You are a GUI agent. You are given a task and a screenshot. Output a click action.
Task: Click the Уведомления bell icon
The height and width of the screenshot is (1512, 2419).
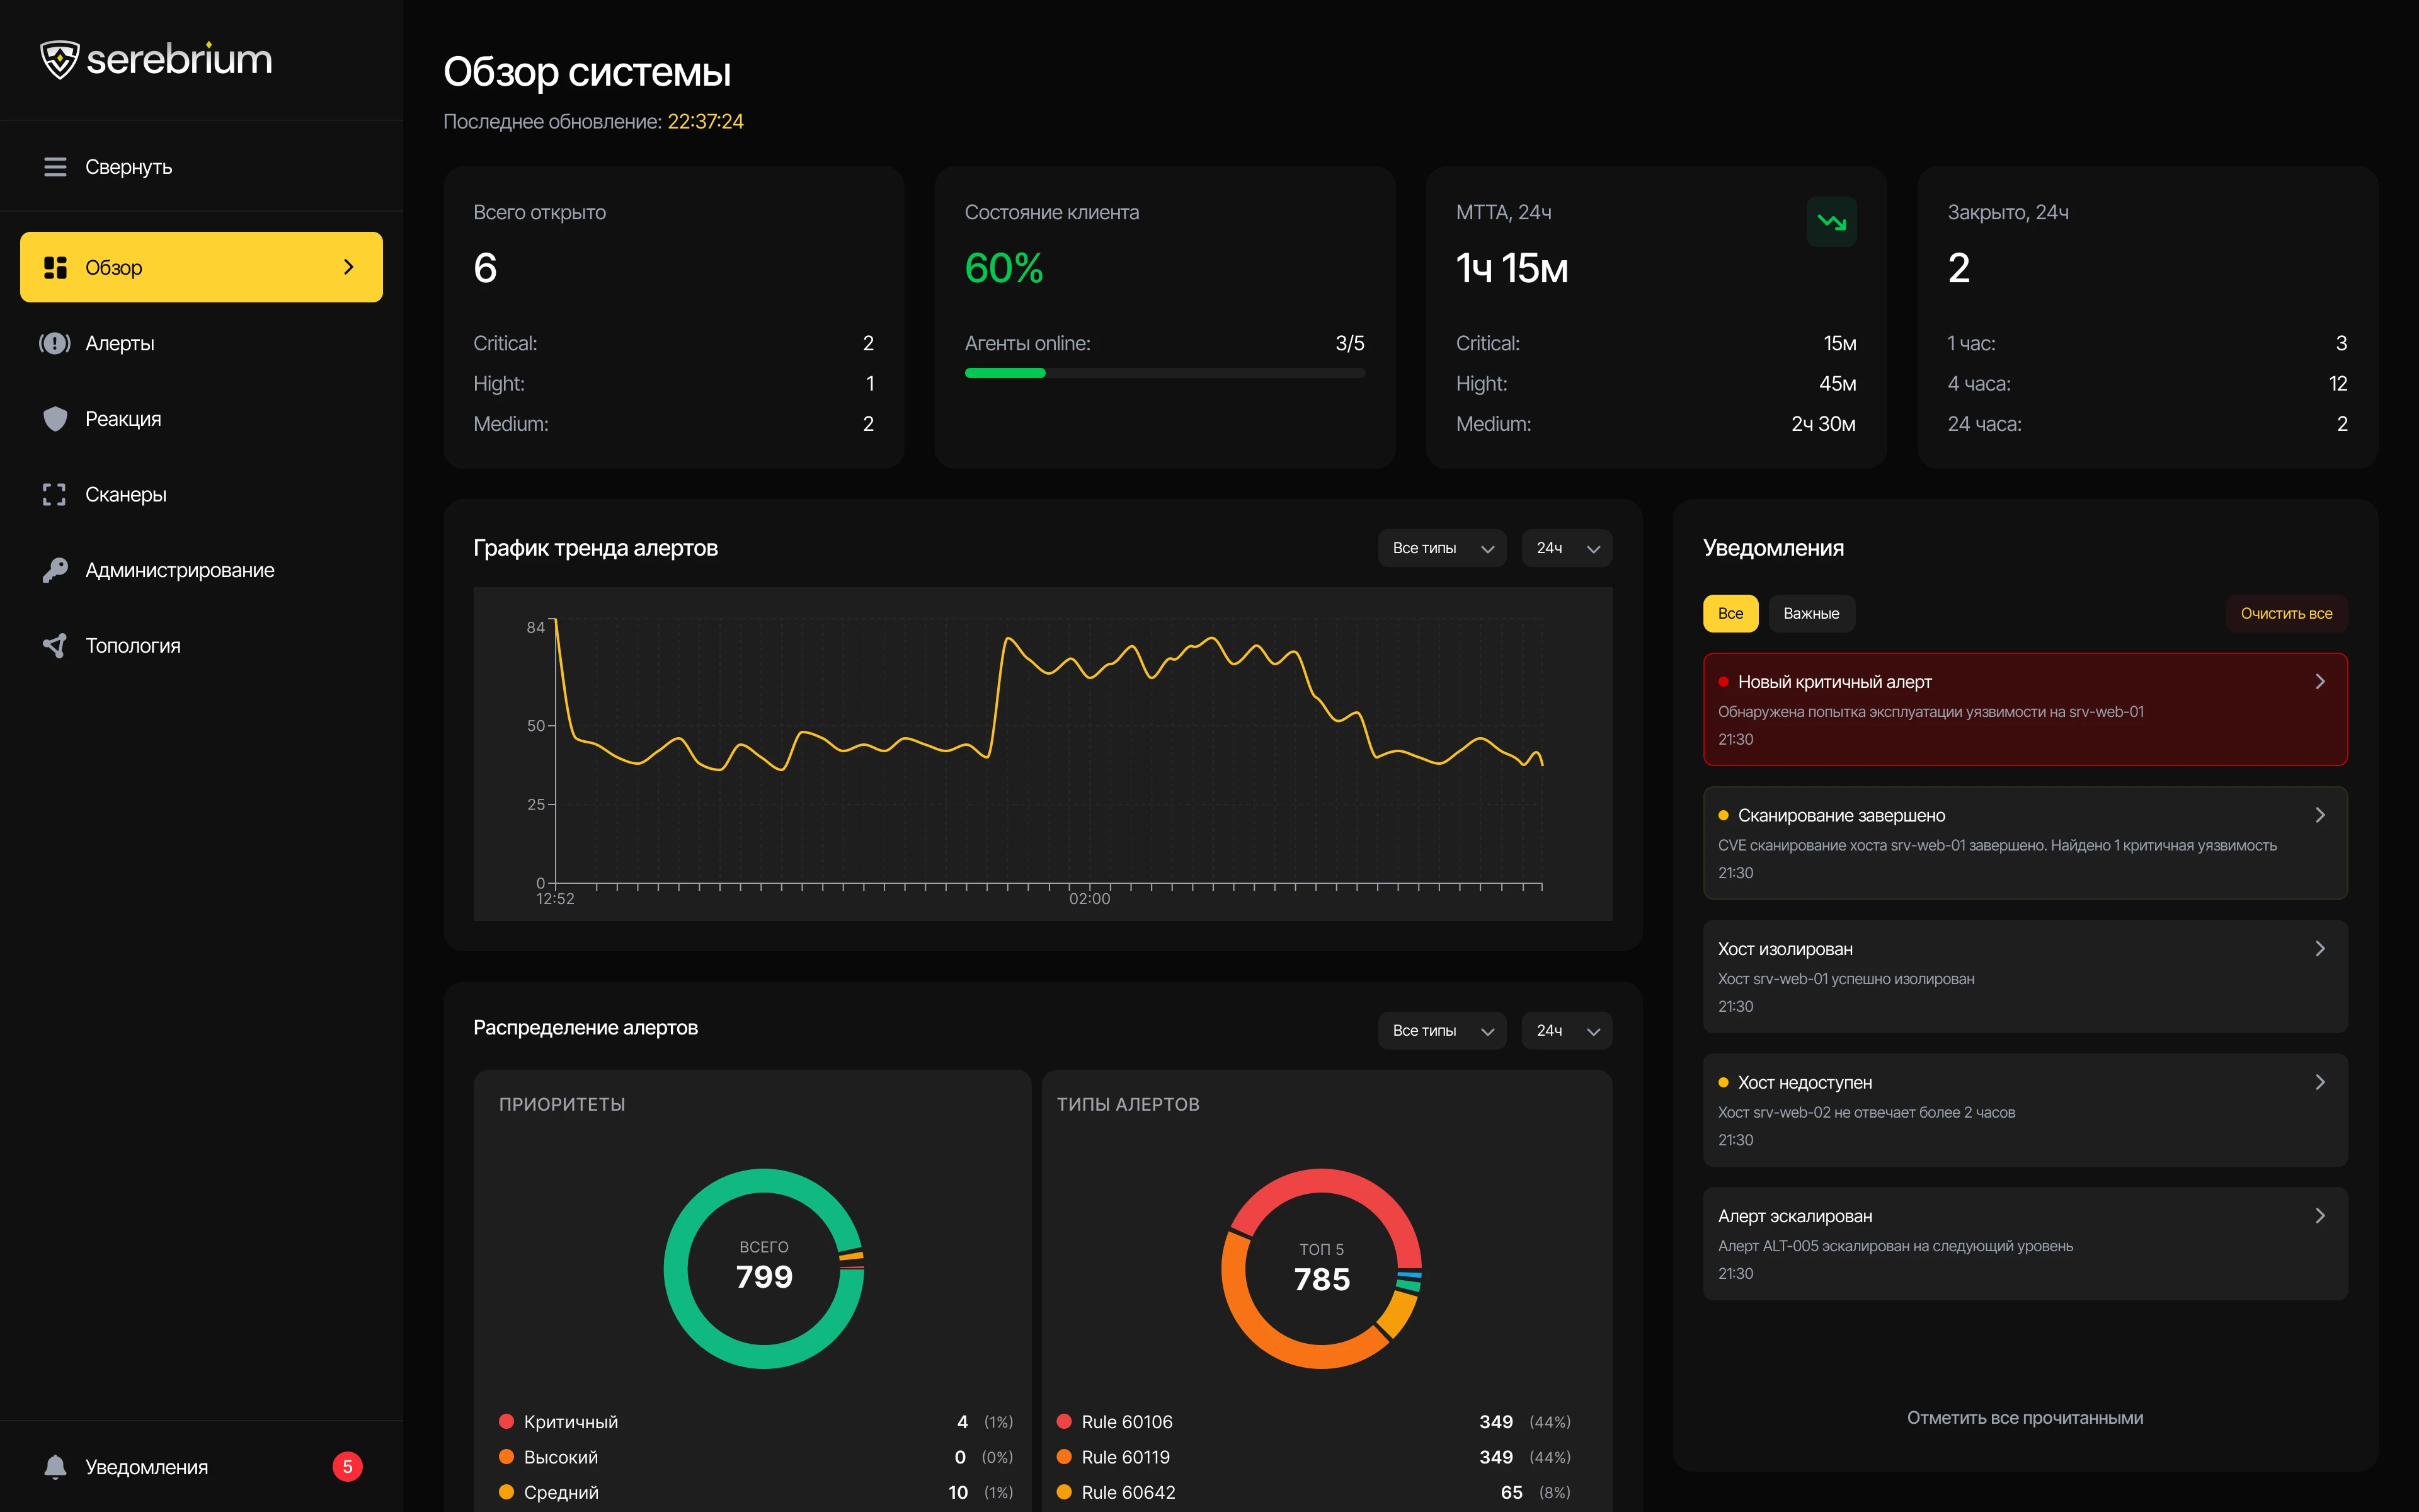(55, 1467)
